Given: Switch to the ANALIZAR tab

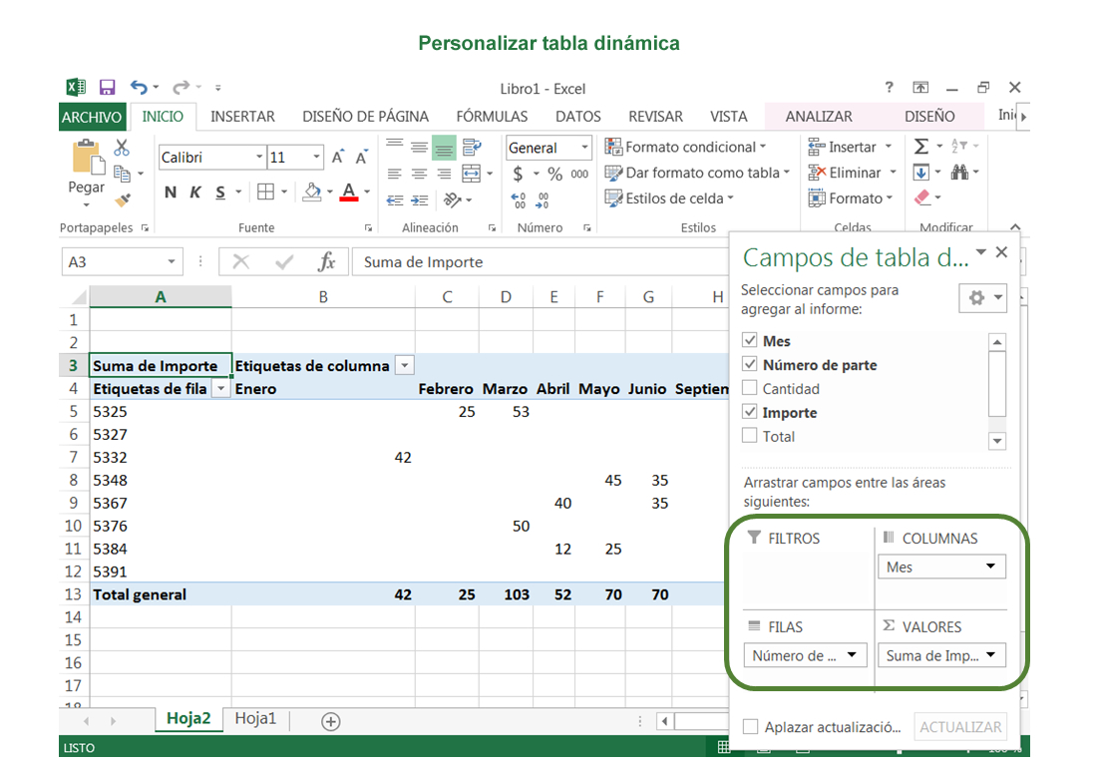Looking at the screenshot, I should (819, 117).
